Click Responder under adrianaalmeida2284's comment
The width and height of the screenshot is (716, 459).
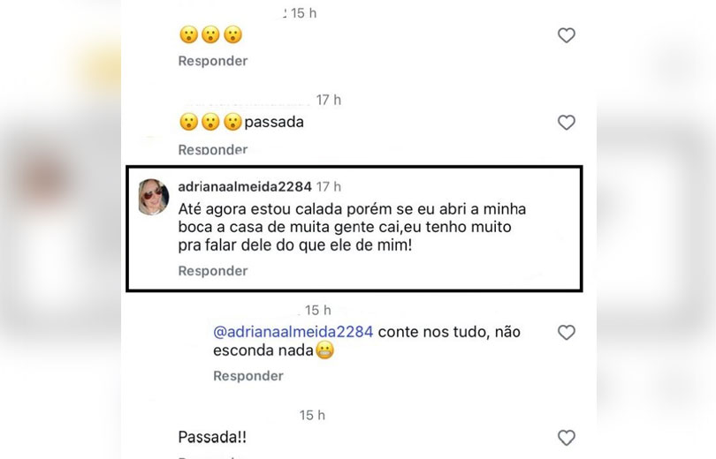[x=212, y=271]
